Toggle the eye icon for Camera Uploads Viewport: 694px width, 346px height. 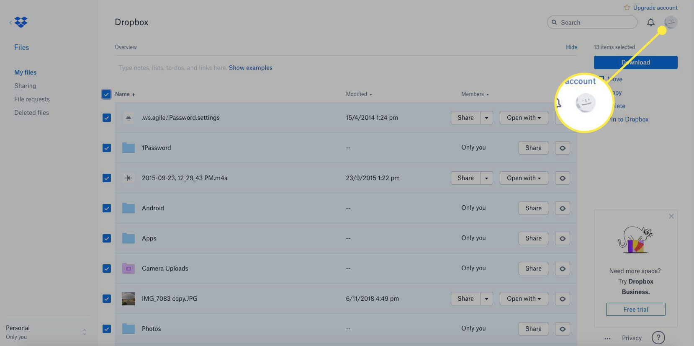pyautogui.click(x=563, y=269)
